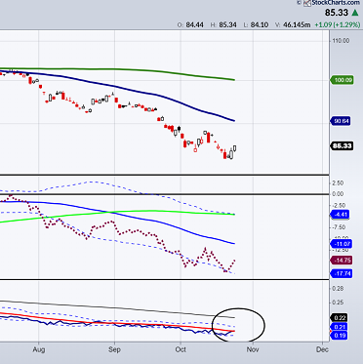
Task: Click the blue -11.07 indicator tag
Action: (342, 244)
